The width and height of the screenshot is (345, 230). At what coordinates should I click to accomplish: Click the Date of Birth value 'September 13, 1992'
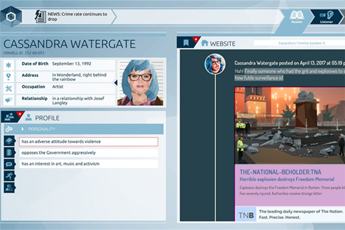[71, 64]
